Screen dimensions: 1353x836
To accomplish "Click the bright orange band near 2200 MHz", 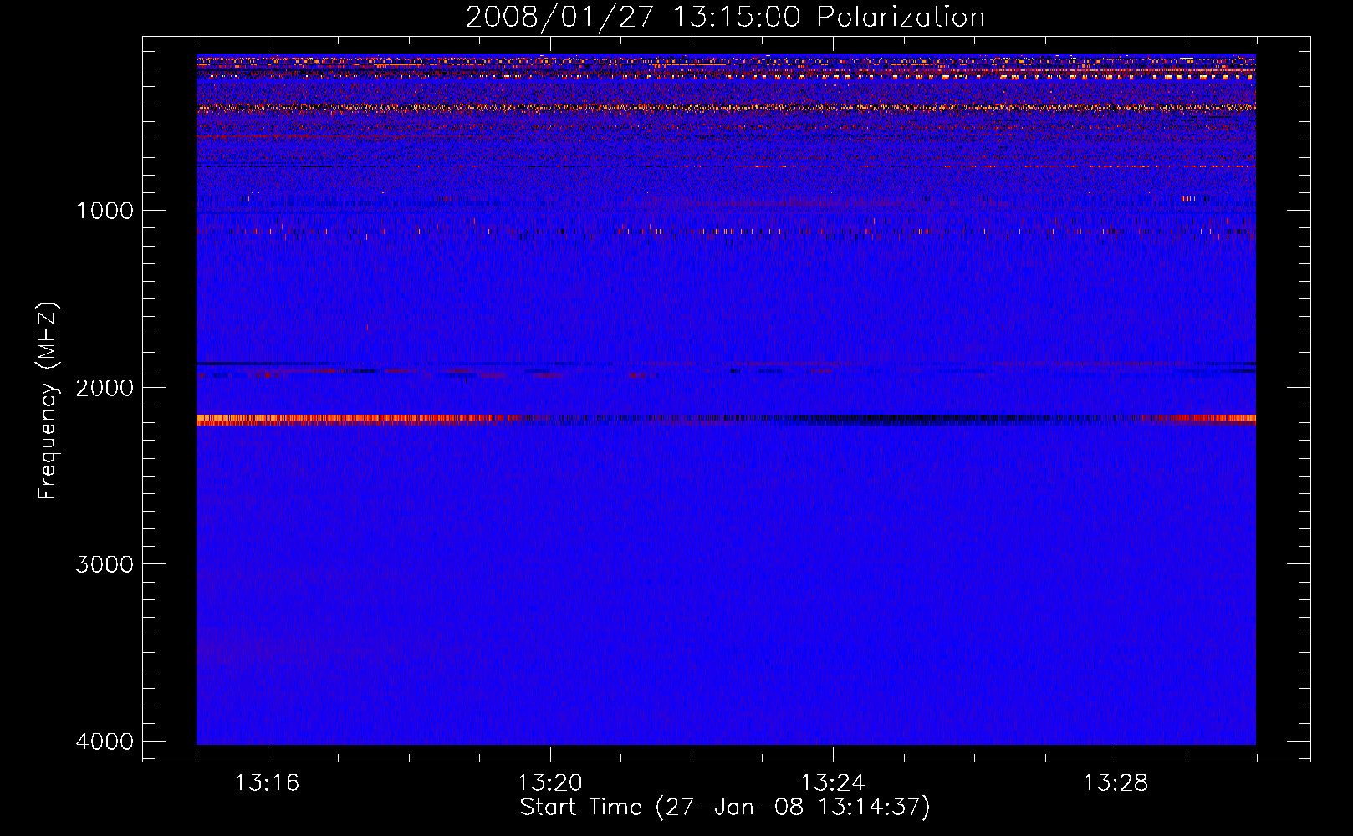I will tap(726, 420).
